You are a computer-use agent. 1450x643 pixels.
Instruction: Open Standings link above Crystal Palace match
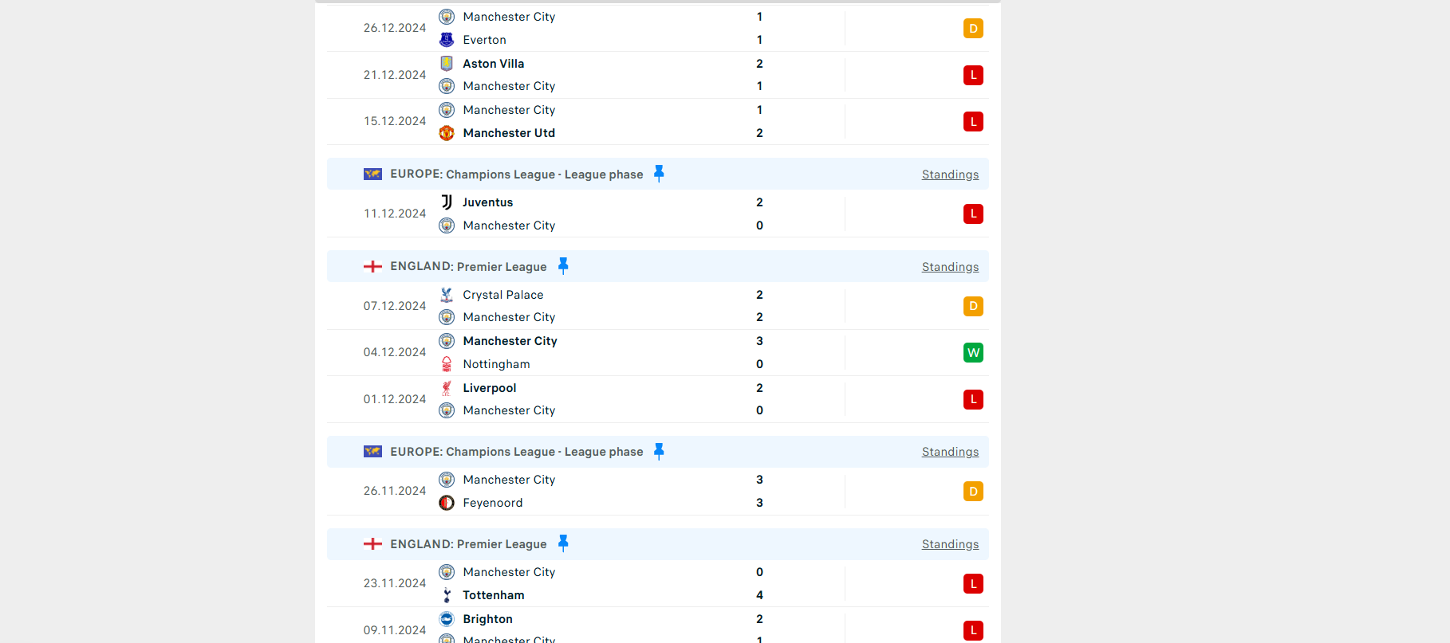950,267
